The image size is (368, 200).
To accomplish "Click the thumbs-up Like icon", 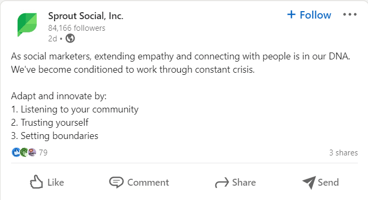I will click(36, 182).
